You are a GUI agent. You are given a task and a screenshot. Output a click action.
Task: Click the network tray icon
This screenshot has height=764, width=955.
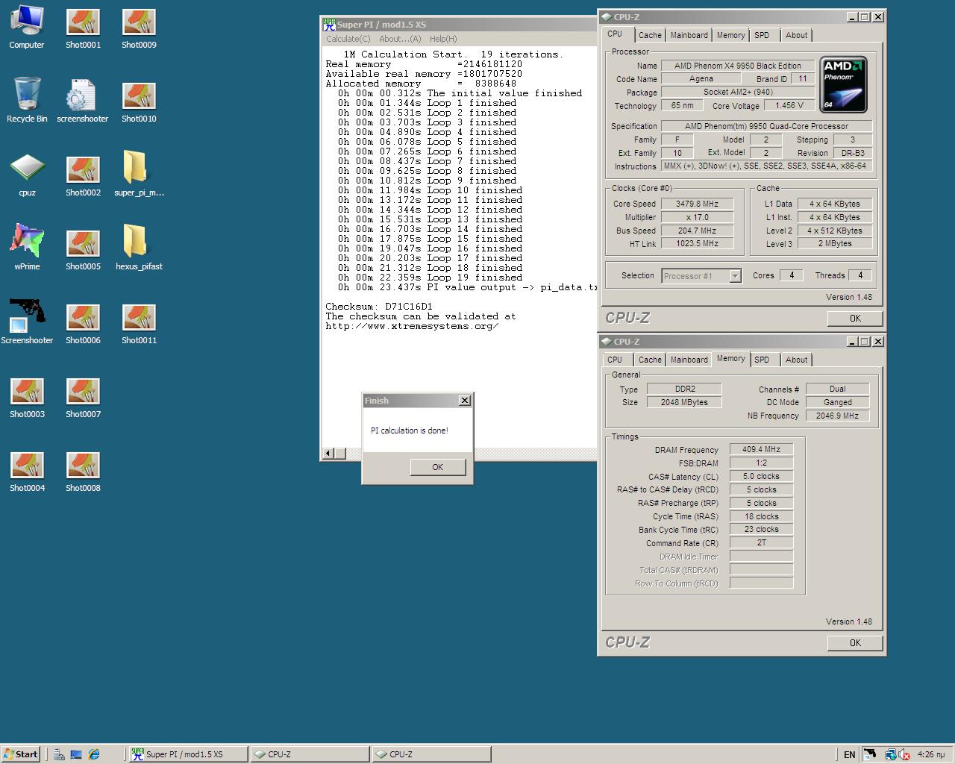(890, 754)
